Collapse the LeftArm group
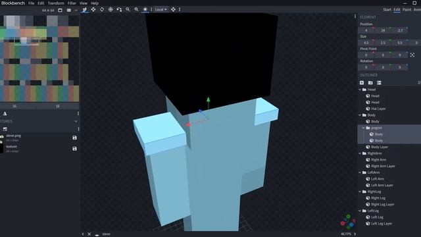The height and width of the screenshot is (237, 421). pyautogui.click(x=360, y=172)
